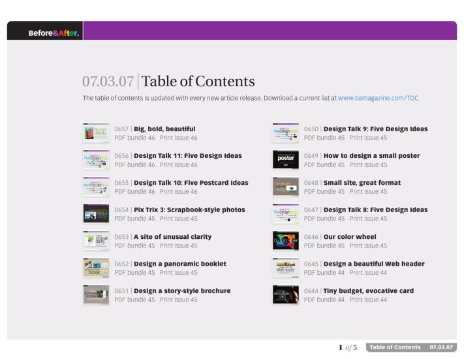The height and width of the screenshot is (359, 464).
Task: Open Design Talk 9: Five Design Ideas
Action: [375, 129]
